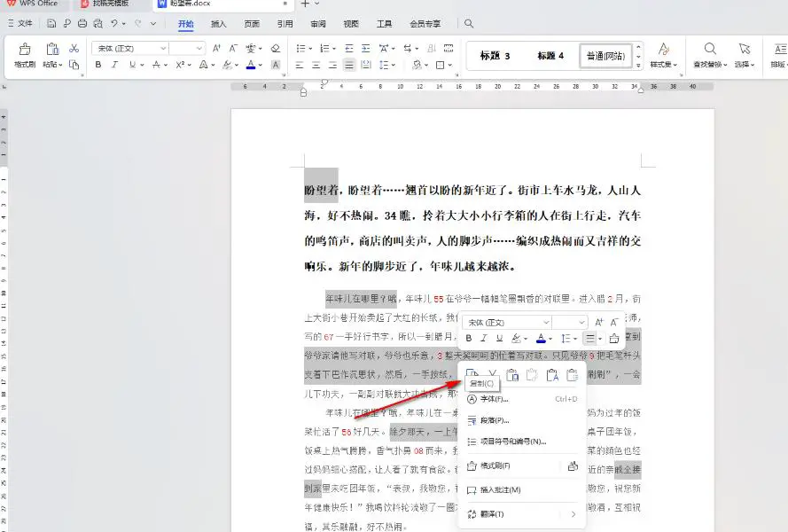Click the 查找替换 button in ribbon
Screen dimensions: 788x532
710,55
